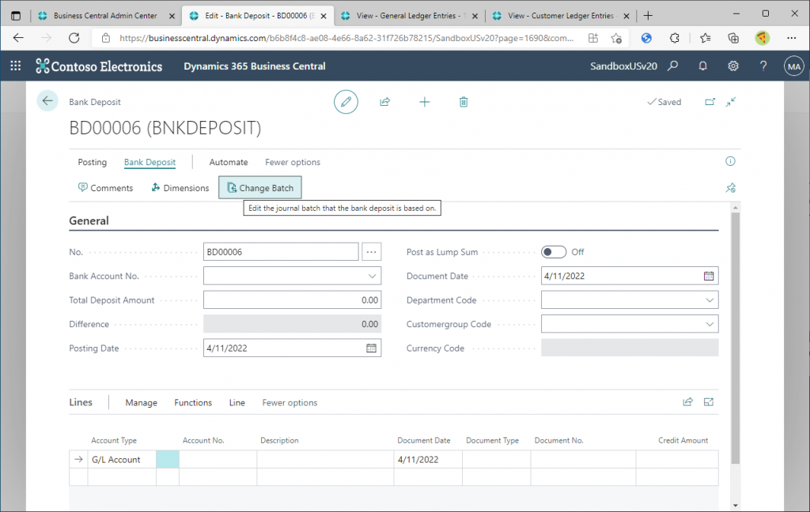This screenshot has width=810, height=512.
Task: Click the Document No. column header
Action: (x=559, y=440)
